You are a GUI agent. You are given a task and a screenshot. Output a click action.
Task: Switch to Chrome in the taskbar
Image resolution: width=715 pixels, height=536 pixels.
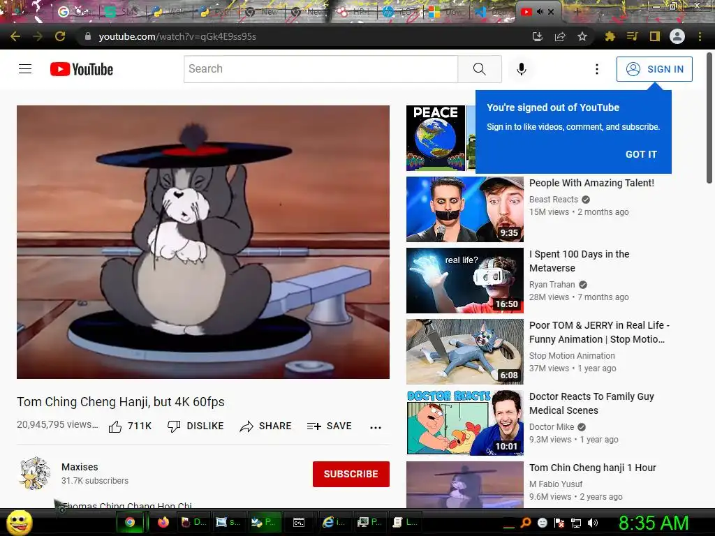[x=130, y=522]
